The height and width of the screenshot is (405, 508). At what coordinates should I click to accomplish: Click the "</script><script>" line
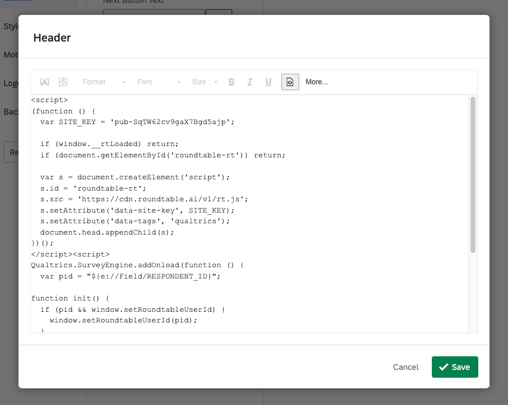(x=70, y=254)
